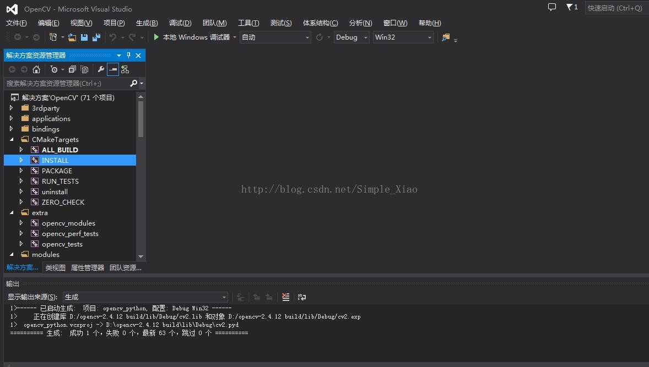The image size is (649, 367).
Task: Collapse the extra folder
Action: pyautogui.click(x=12, y=212)
